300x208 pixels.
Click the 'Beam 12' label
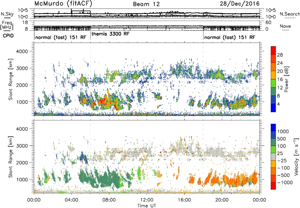146,4
